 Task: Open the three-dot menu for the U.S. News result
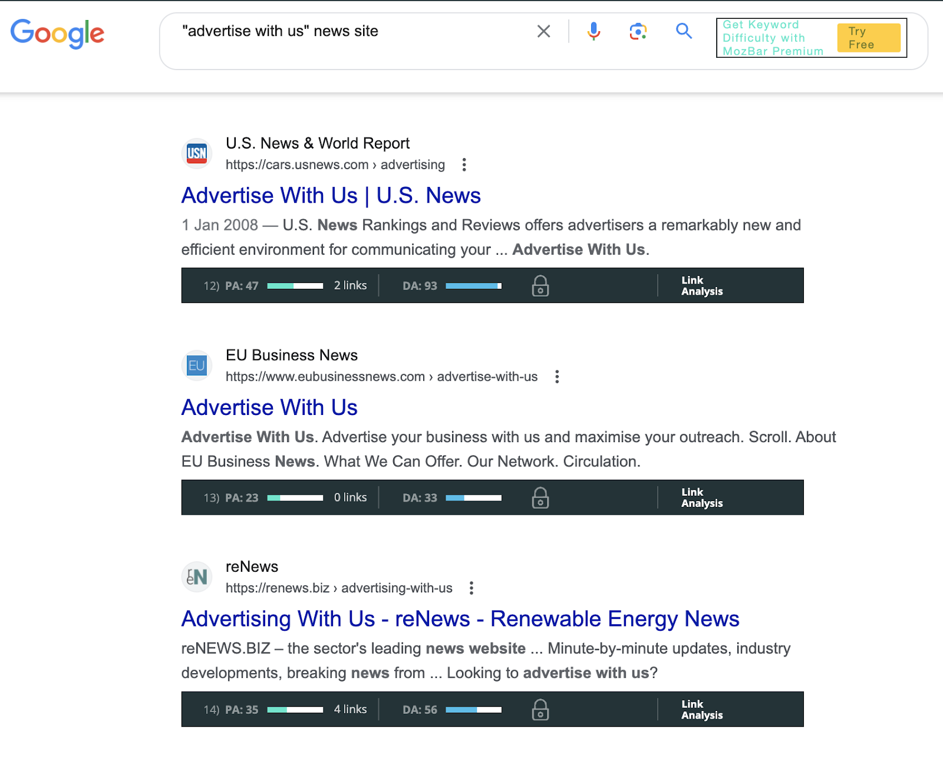coord(464,164)
